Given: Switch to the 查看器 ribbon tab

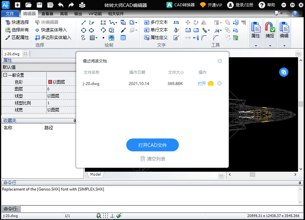Looking at the screenshot, I should tap(47, 14).
